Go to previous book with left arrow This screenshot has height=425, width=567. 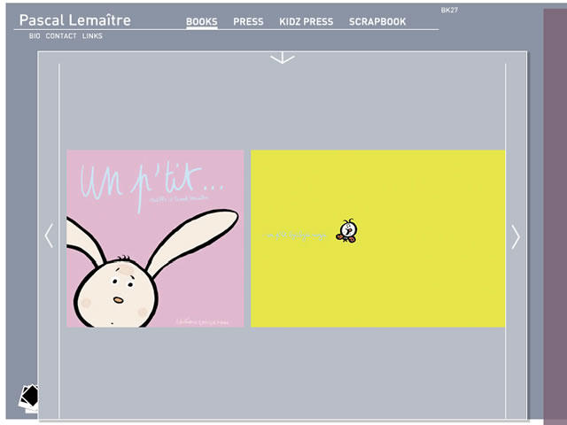(49, 236)
